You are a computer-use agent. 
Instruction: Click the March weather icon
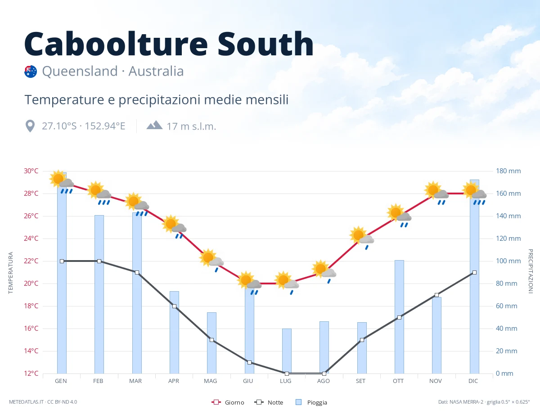click(137, 204)
